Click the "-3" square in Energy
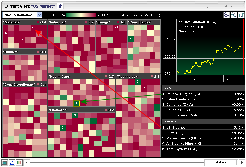Viewport: 246px width, 167px height. pyautogui.click(x=116, y=28)
